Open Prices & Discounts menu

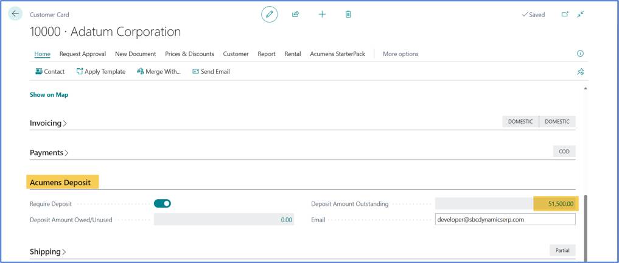189,54
